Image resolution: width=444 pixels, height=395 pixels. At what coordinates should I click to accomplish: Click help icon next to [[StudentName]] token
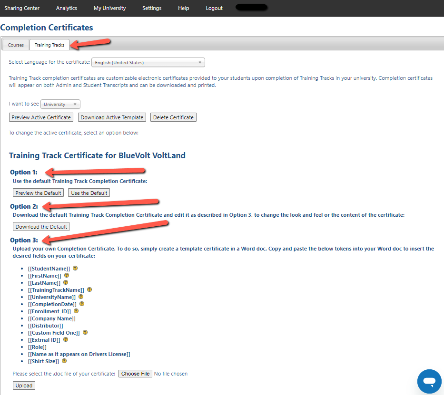[x=75, y=268]
